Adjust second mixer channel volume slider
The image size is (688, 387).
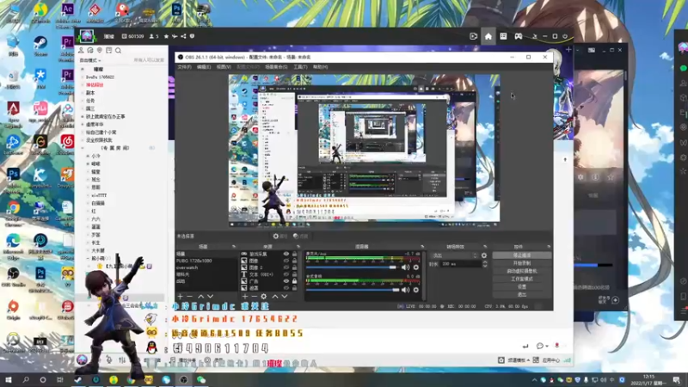353,290
